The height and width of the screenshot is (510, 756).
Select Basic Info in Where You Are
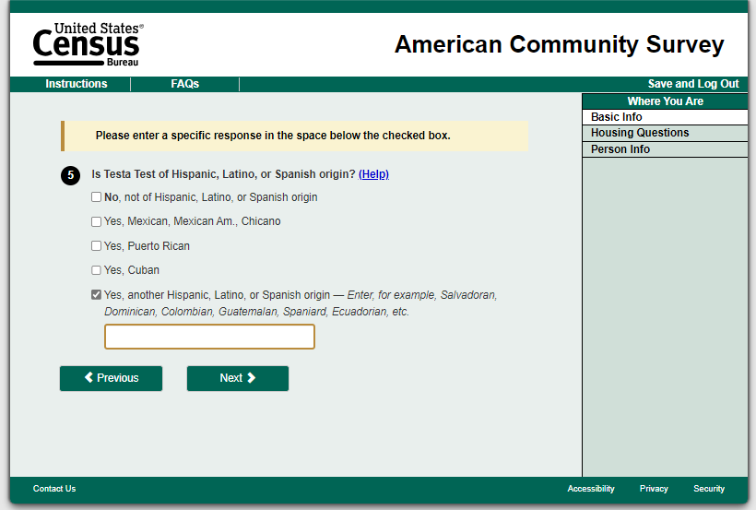tap(617, 117)
